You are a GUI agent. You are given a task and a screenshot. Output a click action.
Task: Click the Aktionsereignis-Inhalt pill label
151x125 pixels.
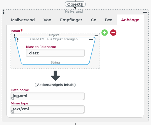(x=55, y=85)
